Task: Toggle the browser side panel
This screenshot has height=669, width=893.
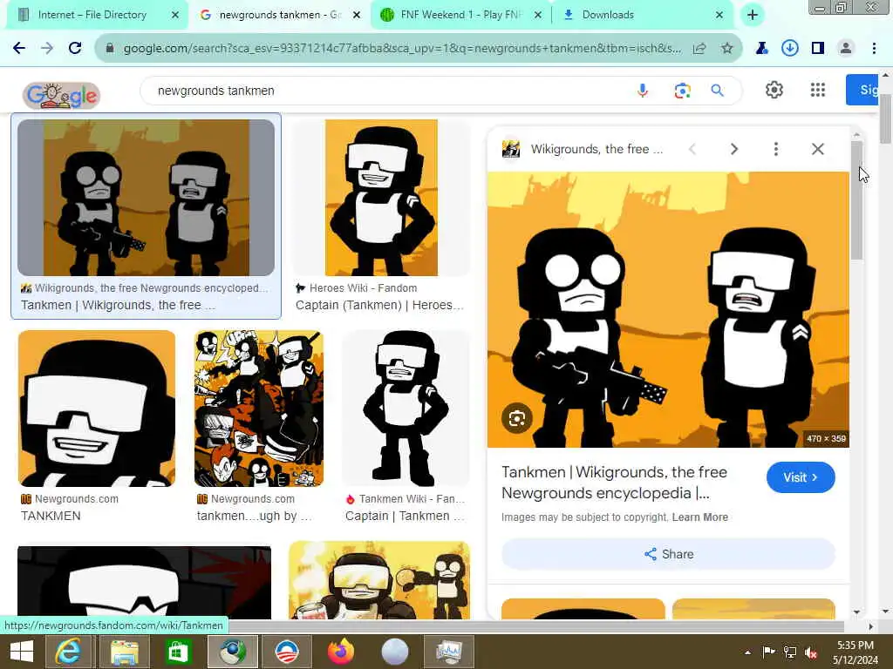Action: tap(818, 49)
